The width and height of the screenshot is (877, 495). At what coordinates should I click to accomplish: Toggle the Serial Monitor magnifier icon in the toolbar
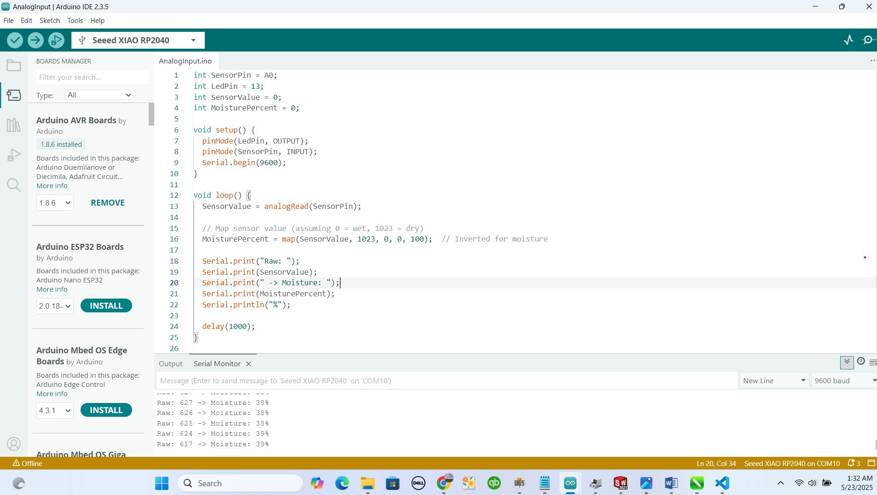pos(869,40)
